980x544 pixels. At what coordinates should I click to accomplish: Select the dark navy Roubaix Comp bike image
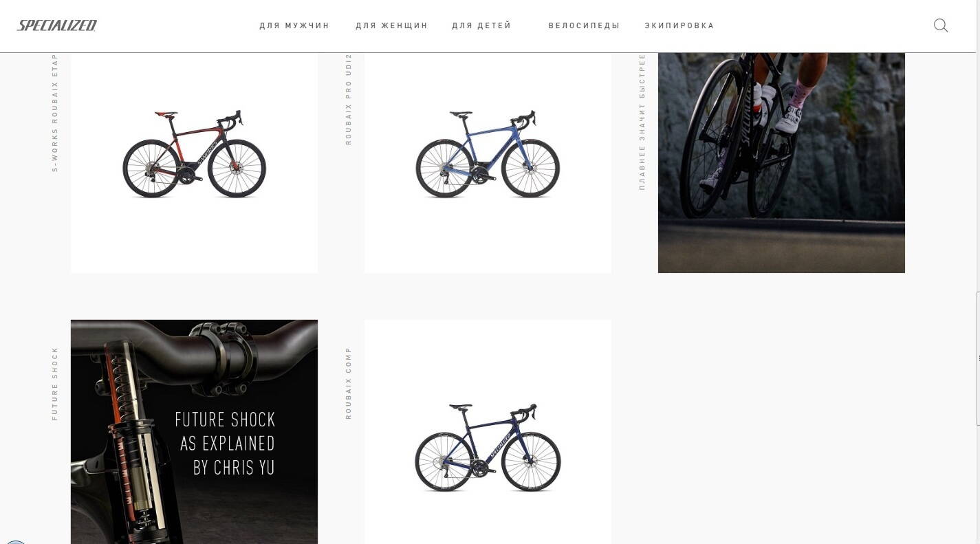coord(488,448)
